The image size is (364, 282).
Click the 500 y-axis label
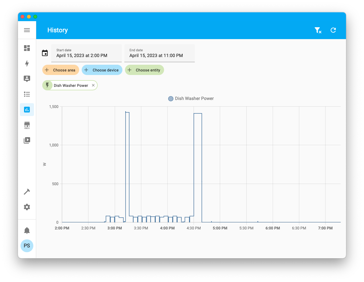point(55,184)
